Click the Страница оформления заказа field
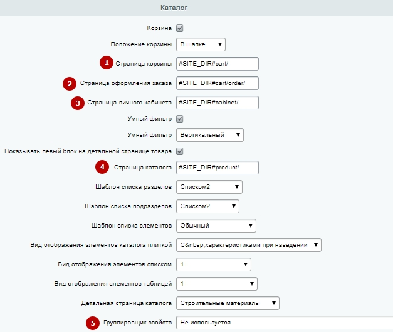The image size is (393, 332). click(217, 83)
